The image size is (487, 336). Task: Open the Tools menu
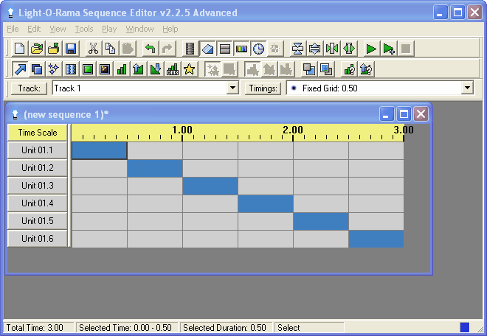tap(84, 29)
